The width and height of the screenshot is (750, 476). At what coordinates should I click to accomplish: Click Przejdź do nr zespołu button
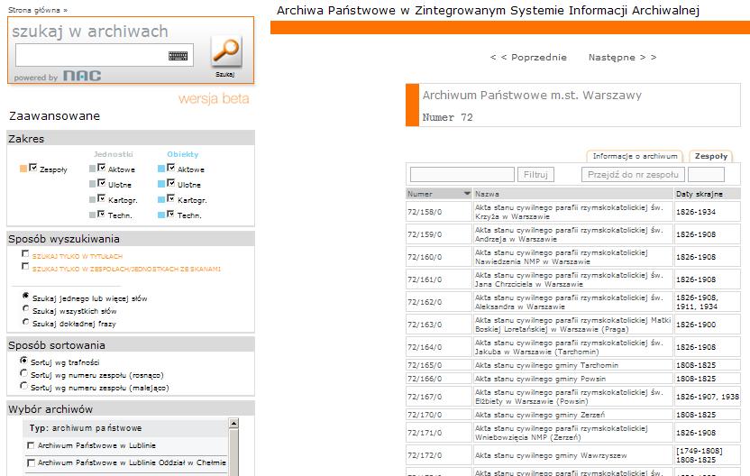[x=633, y=175]
